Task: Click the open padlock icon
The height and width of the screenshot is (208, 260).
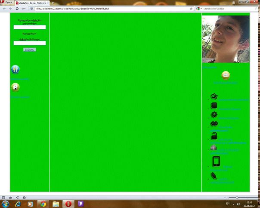Action: (214, 137)
